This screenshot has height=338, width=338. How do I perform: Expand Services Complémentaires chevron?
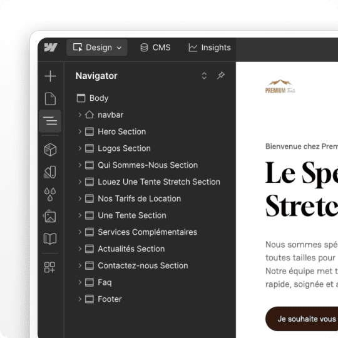[x=79, y=232]
